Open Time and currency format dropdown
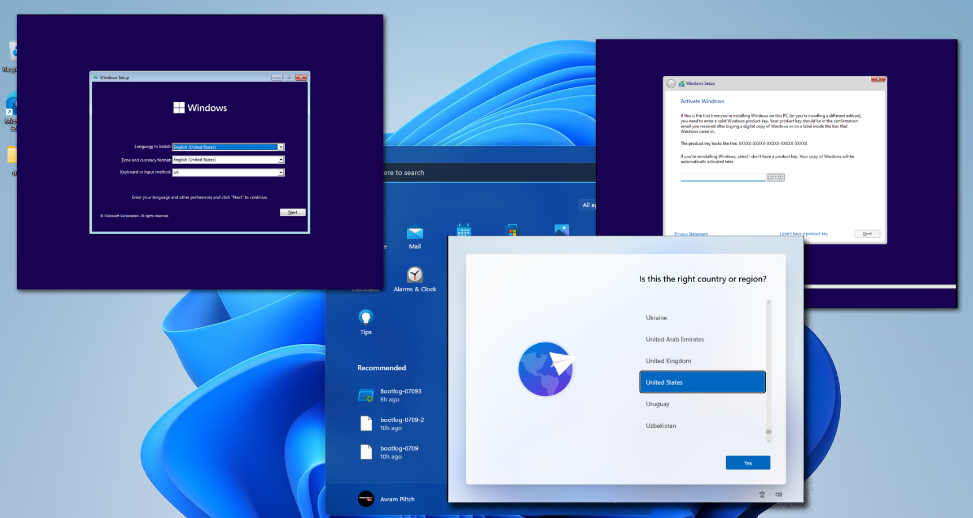 pyautogui.click(x=280, y=160)
